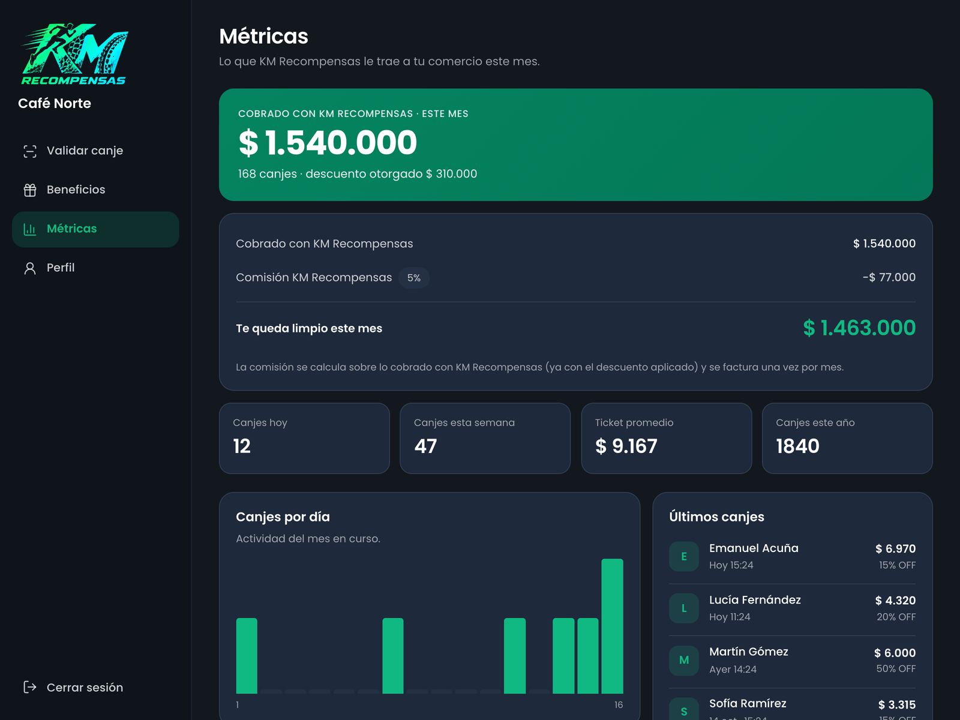
Task: Select the Métricas menu item
Action: pyautogui.click(x=95, y=229)
